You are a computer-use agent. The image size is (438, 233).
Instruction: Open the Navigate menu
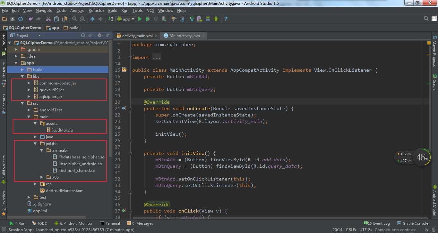click(44, 10)
